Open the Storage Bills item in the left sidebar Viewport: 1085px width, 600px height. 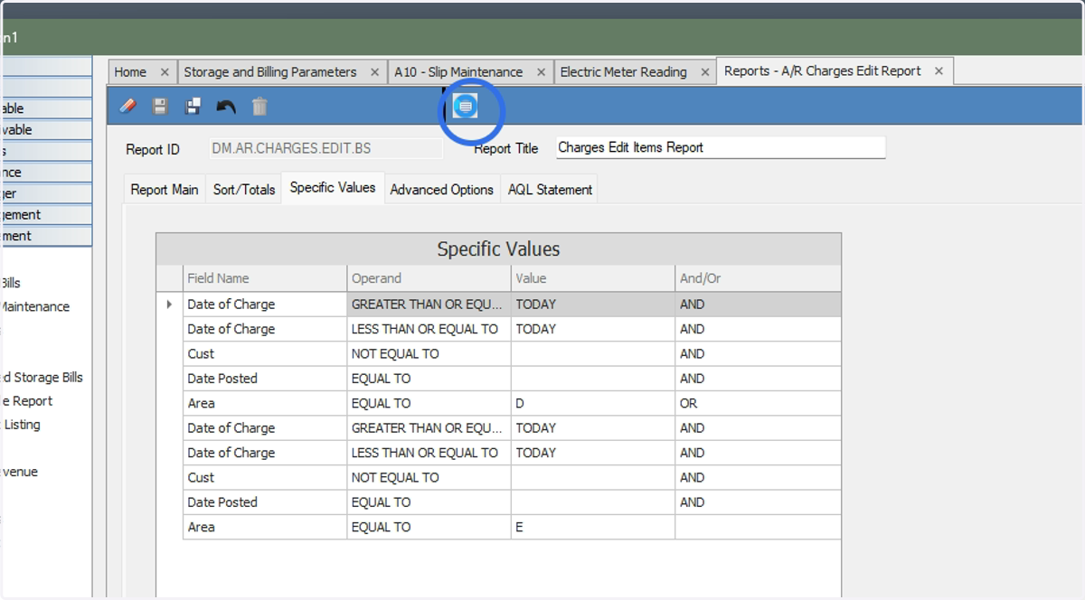coord(42,378)
